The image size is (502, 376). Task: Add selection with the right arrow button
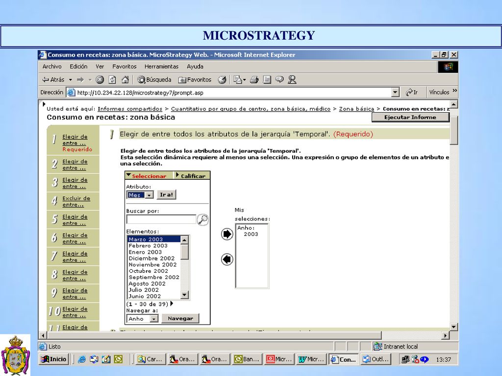click(x=227, y=234)
